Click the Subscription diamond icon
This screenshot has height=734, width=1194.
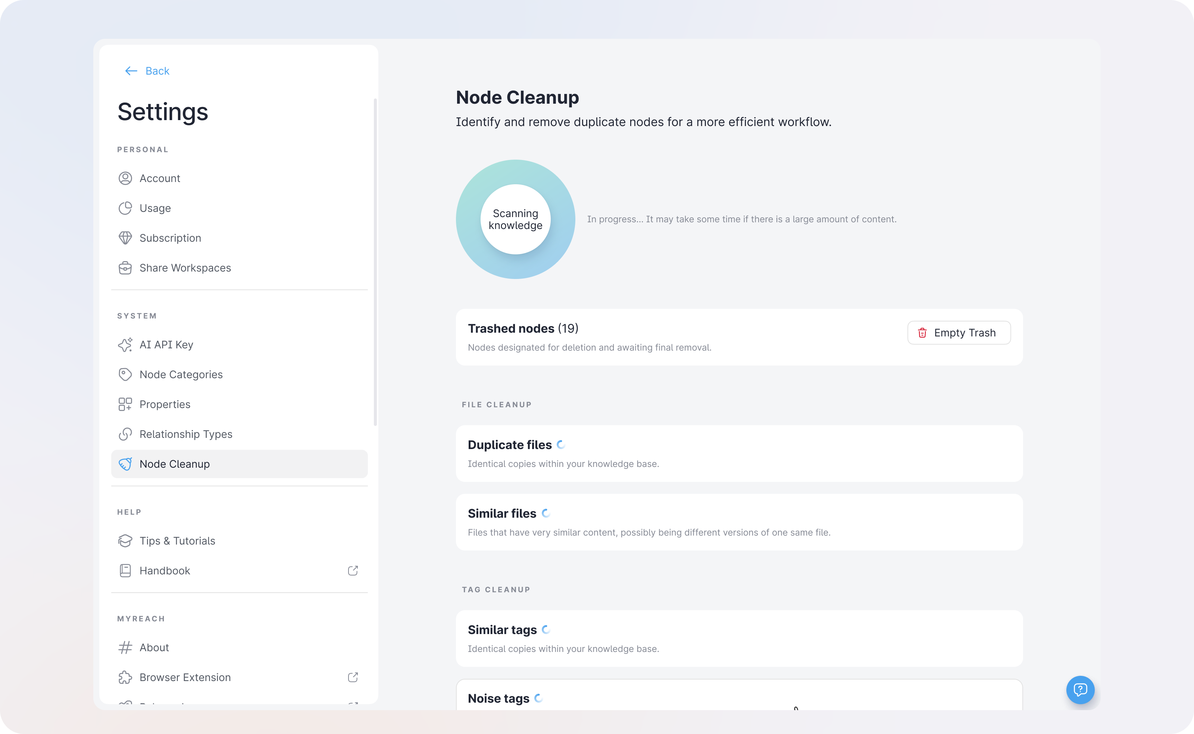click(x=125, y=238)
